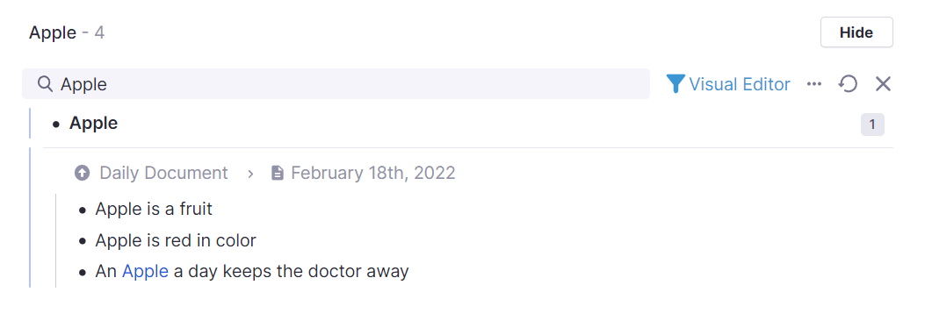
Task: Click the refresh search icon
Action: coord(848,84)
